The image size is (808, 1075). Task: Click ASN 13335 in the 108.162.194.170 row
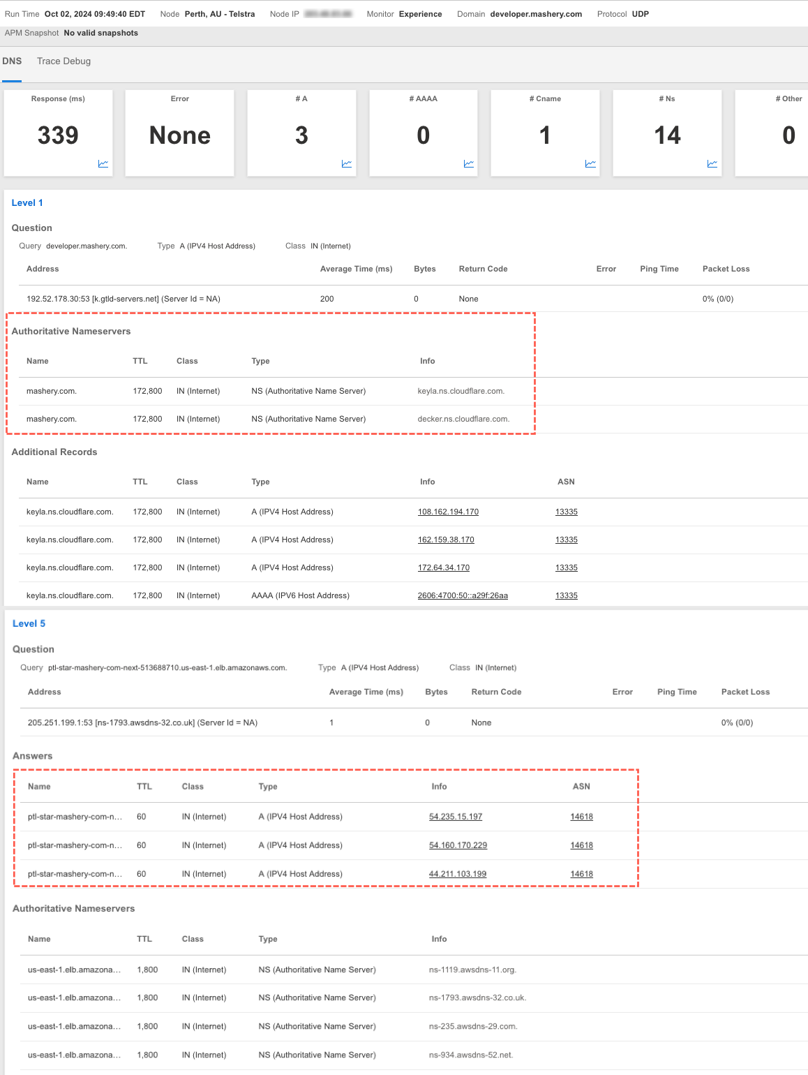(x=567, y=512)
